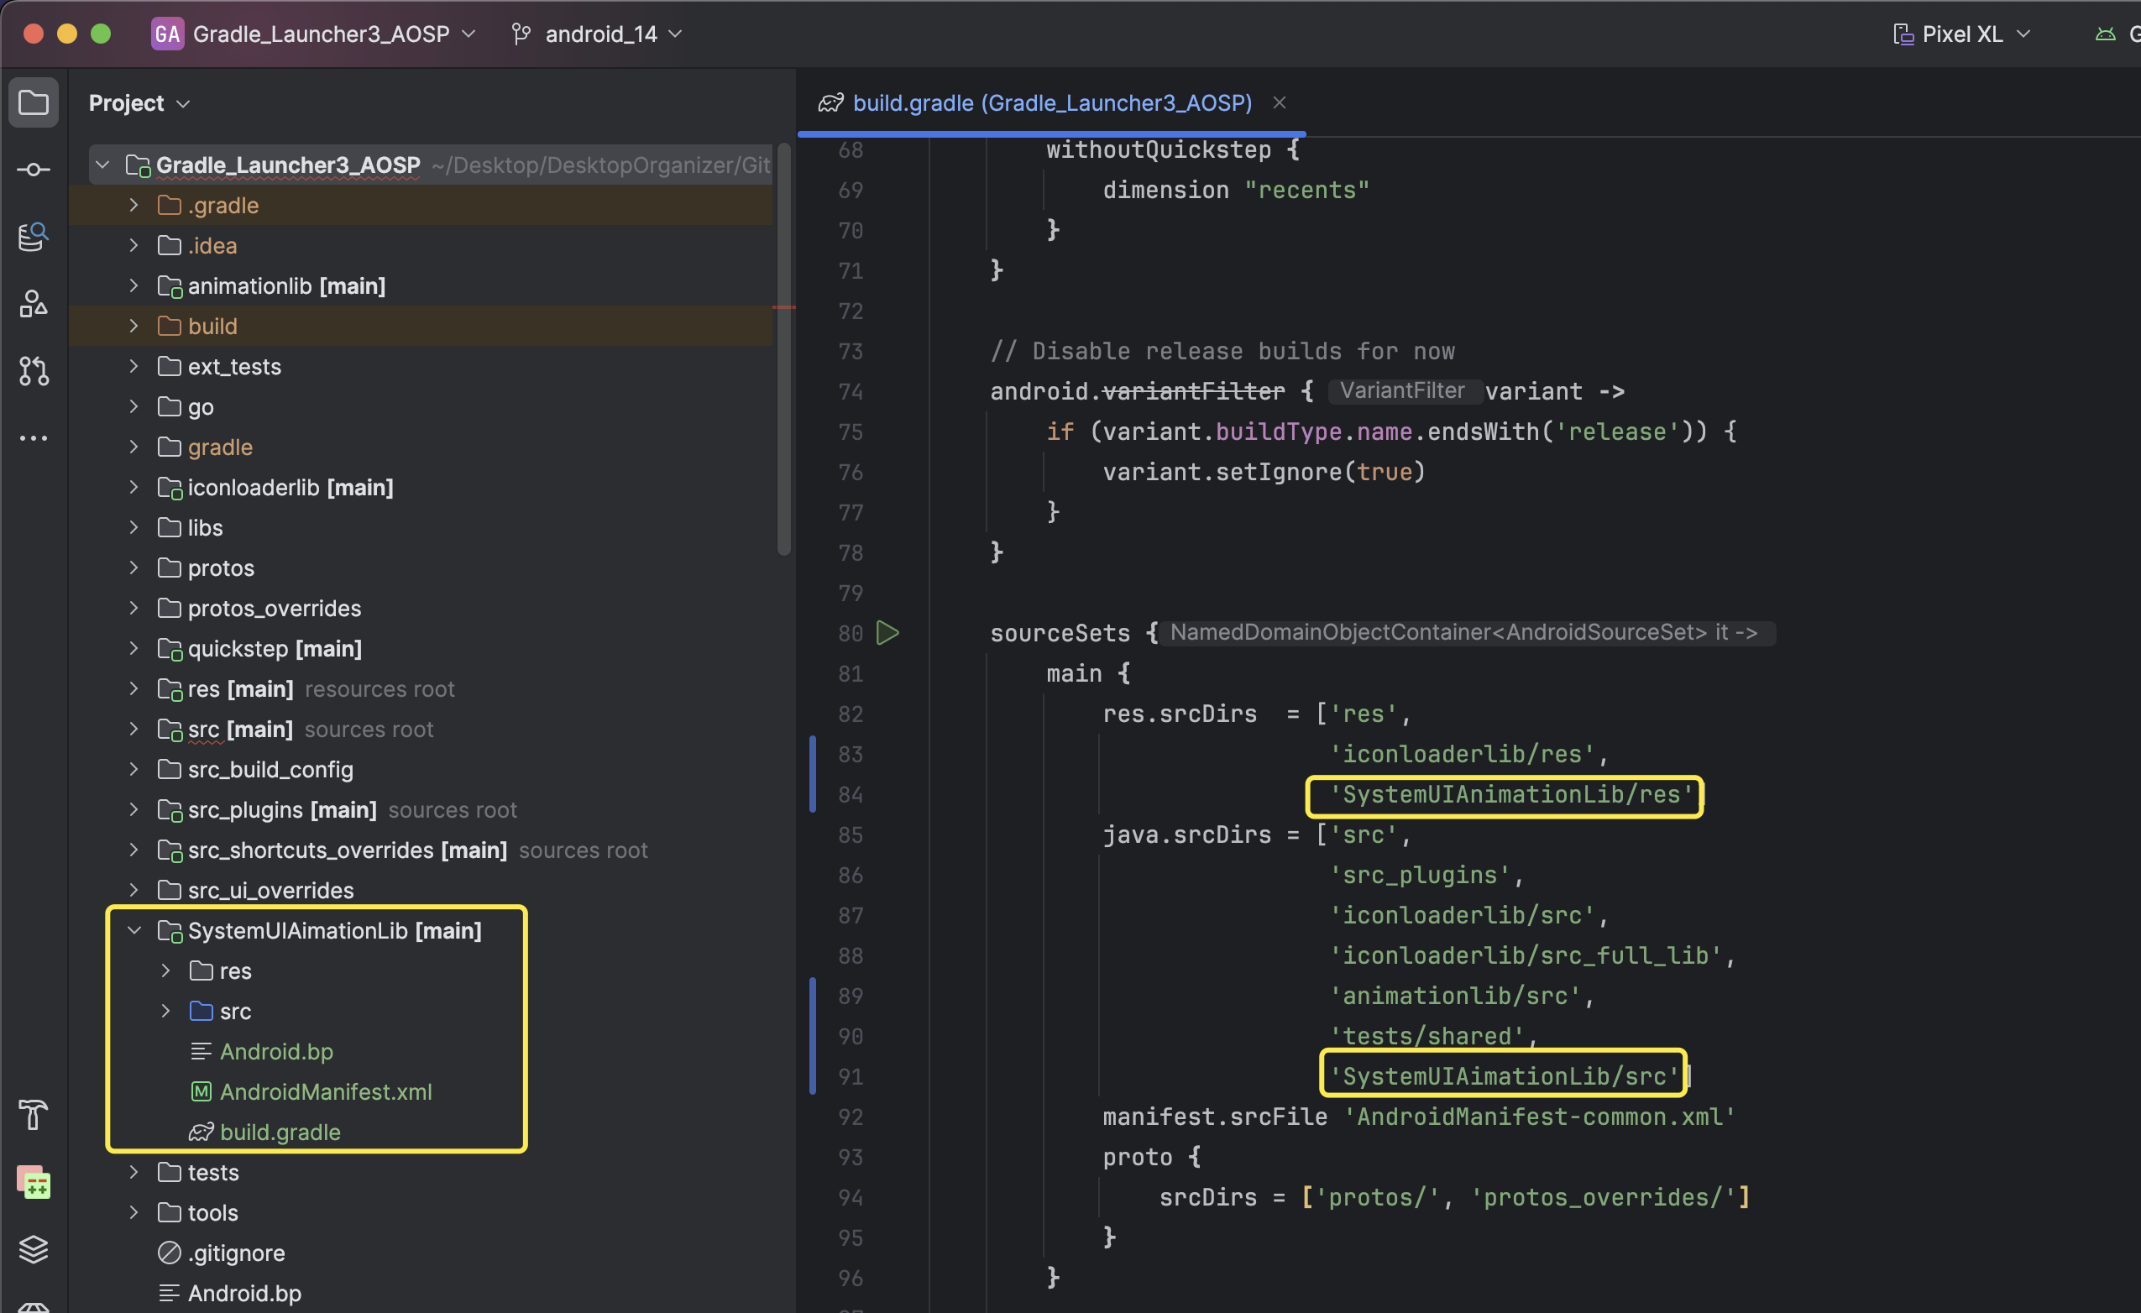This screenshot has height=1313, width=2141.
Task: Show more tool windows ellipsis icon
Action: pos(33,438)
